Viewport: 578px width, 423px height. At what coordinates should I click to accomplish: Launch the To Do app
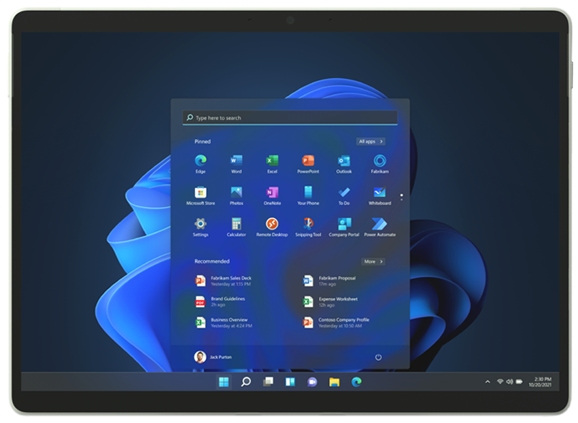click(344, 196)
